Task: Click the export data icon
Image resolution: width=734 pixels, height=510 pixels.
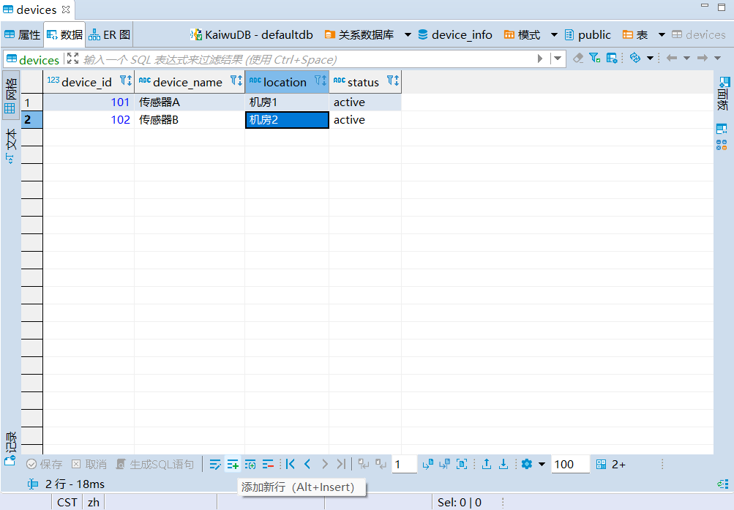Action: (x=486, y=465)
